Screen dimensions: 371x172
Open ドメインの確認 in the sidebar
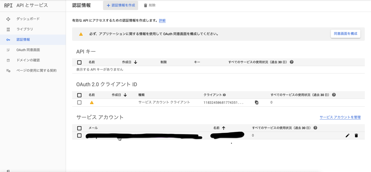pyautogui.click(x=28, y=60)
